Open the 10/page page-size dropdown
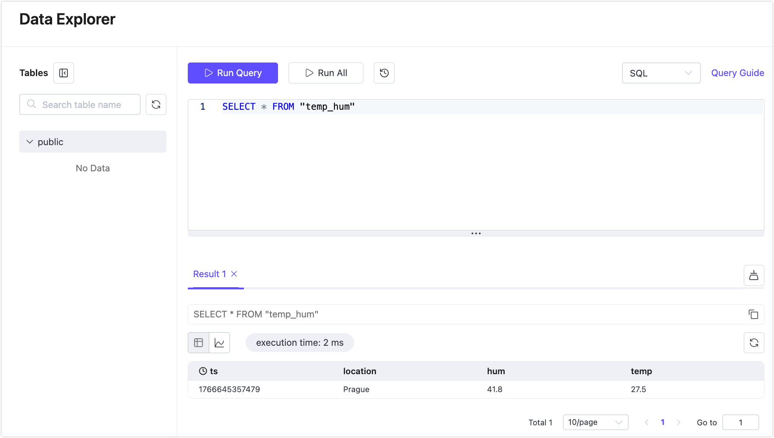The image size is (774, 438). pyautogui.click(x=595, y=422)
